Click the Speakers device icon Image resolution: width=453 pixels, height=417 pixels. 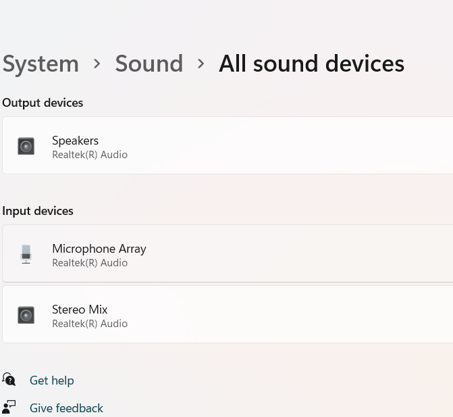(26, 146)
